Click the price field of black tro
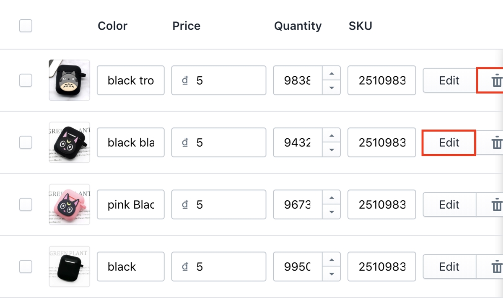 pos(218,80)
